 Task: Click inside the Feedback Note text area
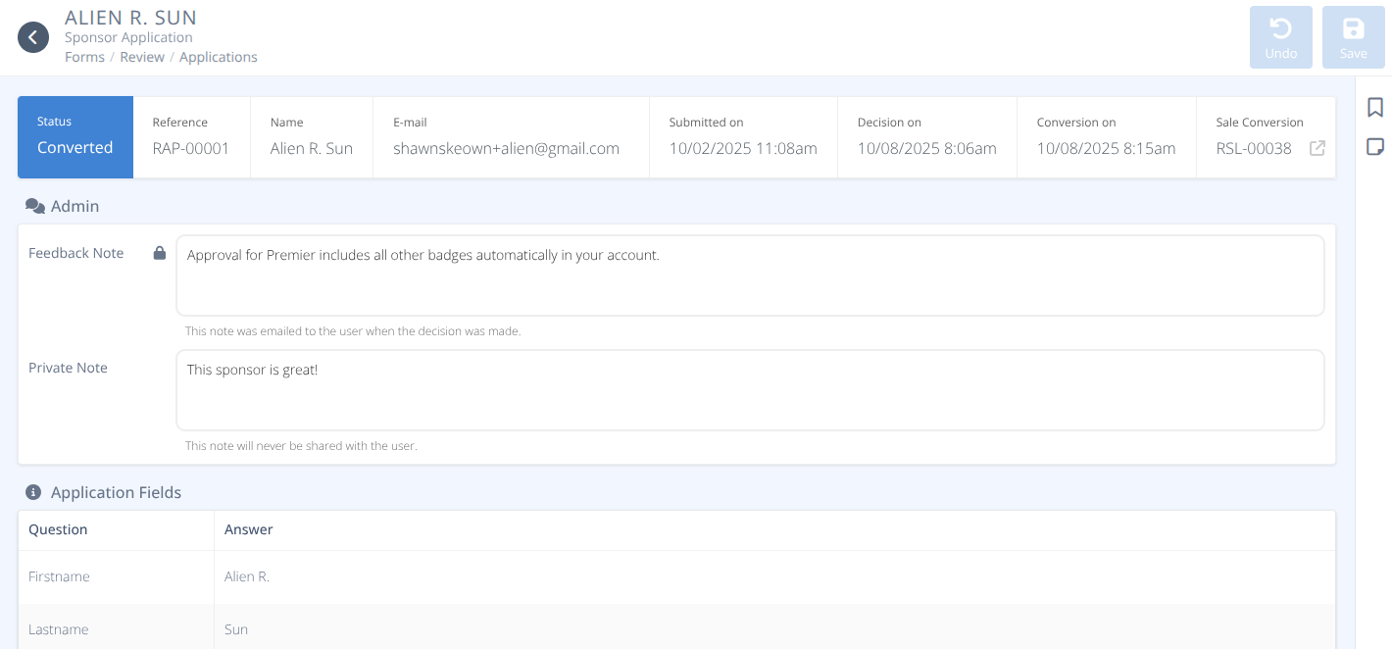click(x=750, y=275)
